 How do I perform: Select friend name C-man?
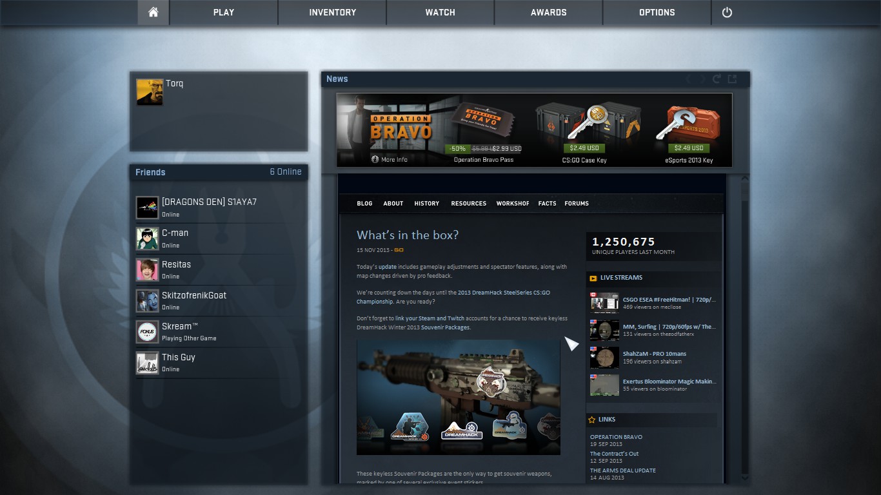[x=175, y=233]
